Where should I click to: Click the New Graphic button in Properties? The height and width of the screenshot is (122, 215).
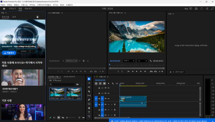click(x=177, y=72)
